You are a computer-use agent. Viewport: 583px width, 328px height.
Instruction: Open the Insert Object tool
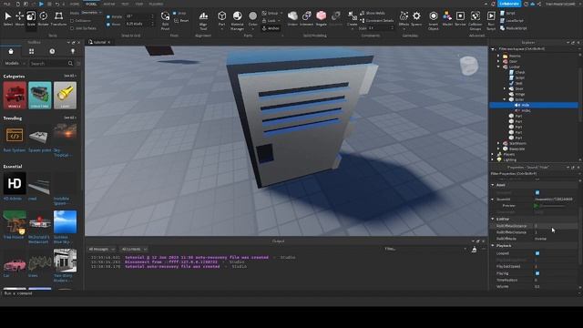click(x=434, y=20)
